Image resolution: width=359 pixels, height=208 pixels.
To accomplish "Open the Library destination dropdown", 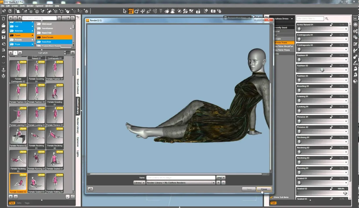I will [x=139, y=183].
